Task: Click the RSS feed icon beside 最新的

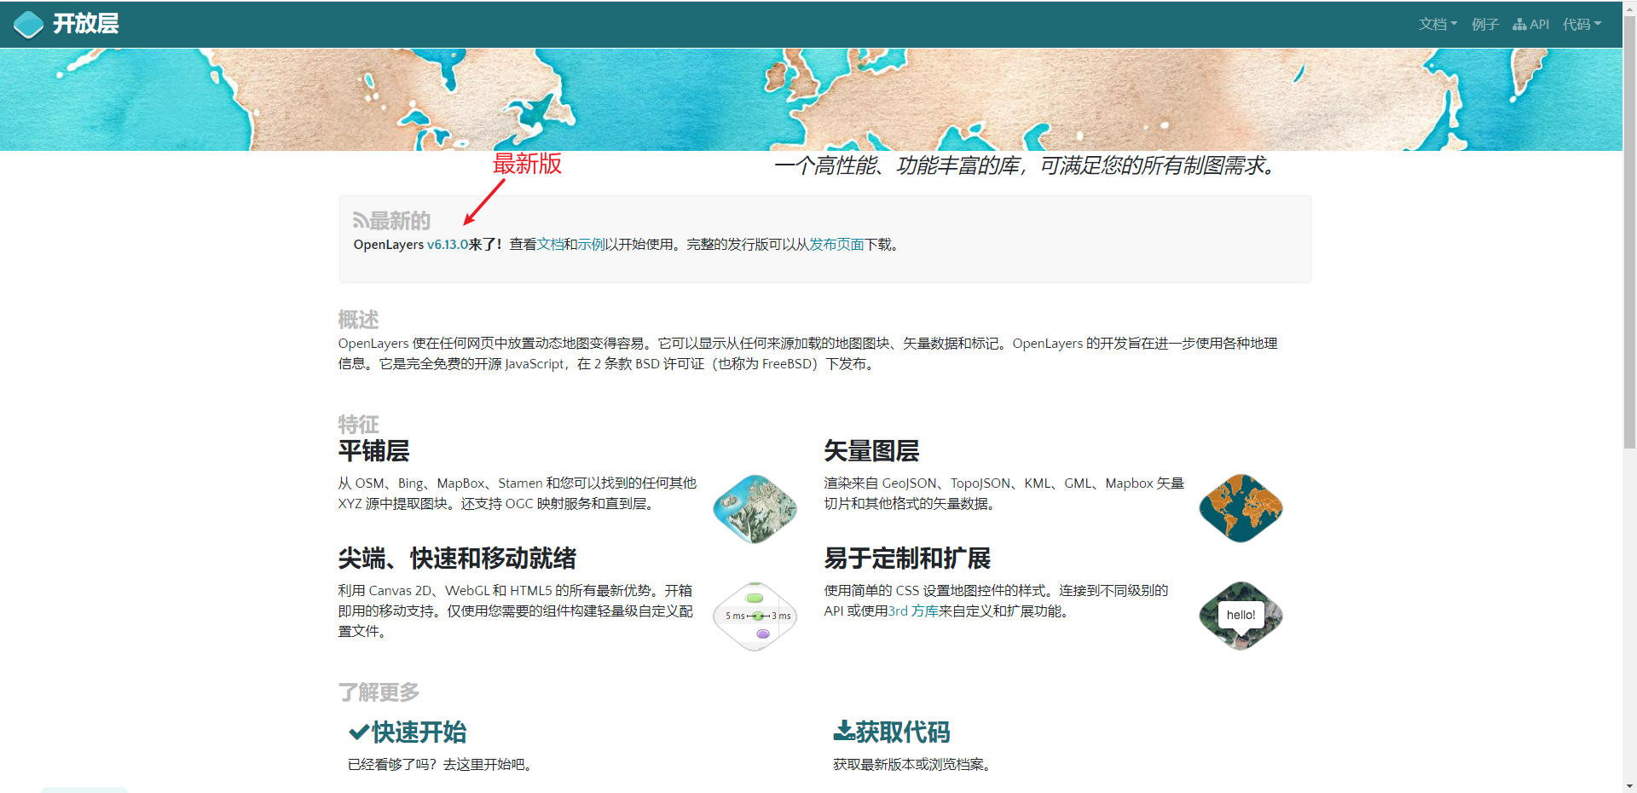Action: pos(361,221)
